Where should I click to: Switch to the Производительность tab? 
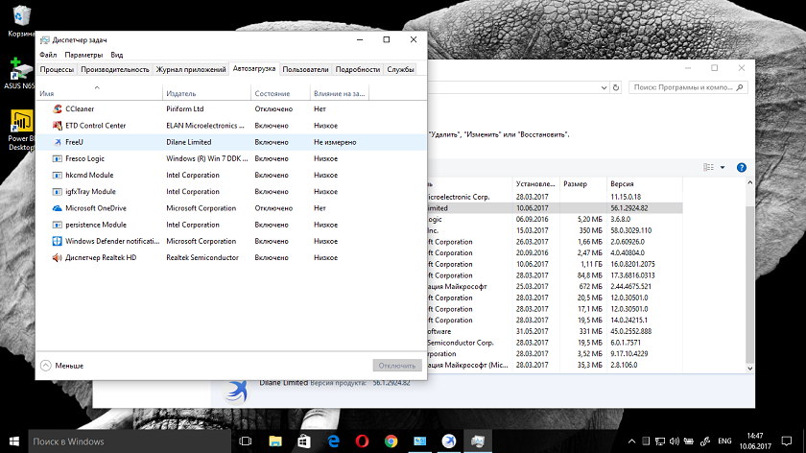point(114,69)
